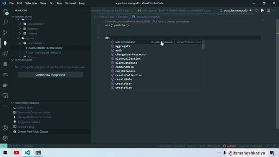
Task: Click the remote window status bar icon
Action: click(3, 146)
